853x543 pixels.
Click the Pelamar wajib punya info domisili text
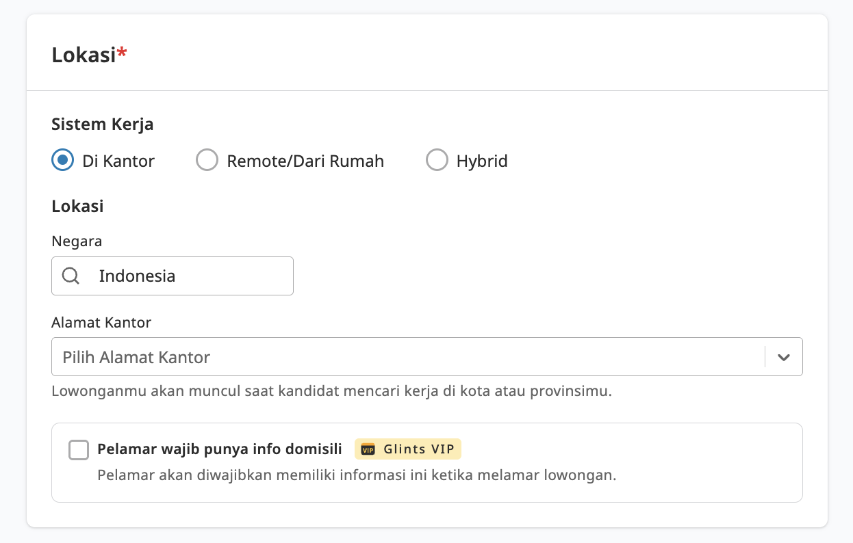pos(218,449)
